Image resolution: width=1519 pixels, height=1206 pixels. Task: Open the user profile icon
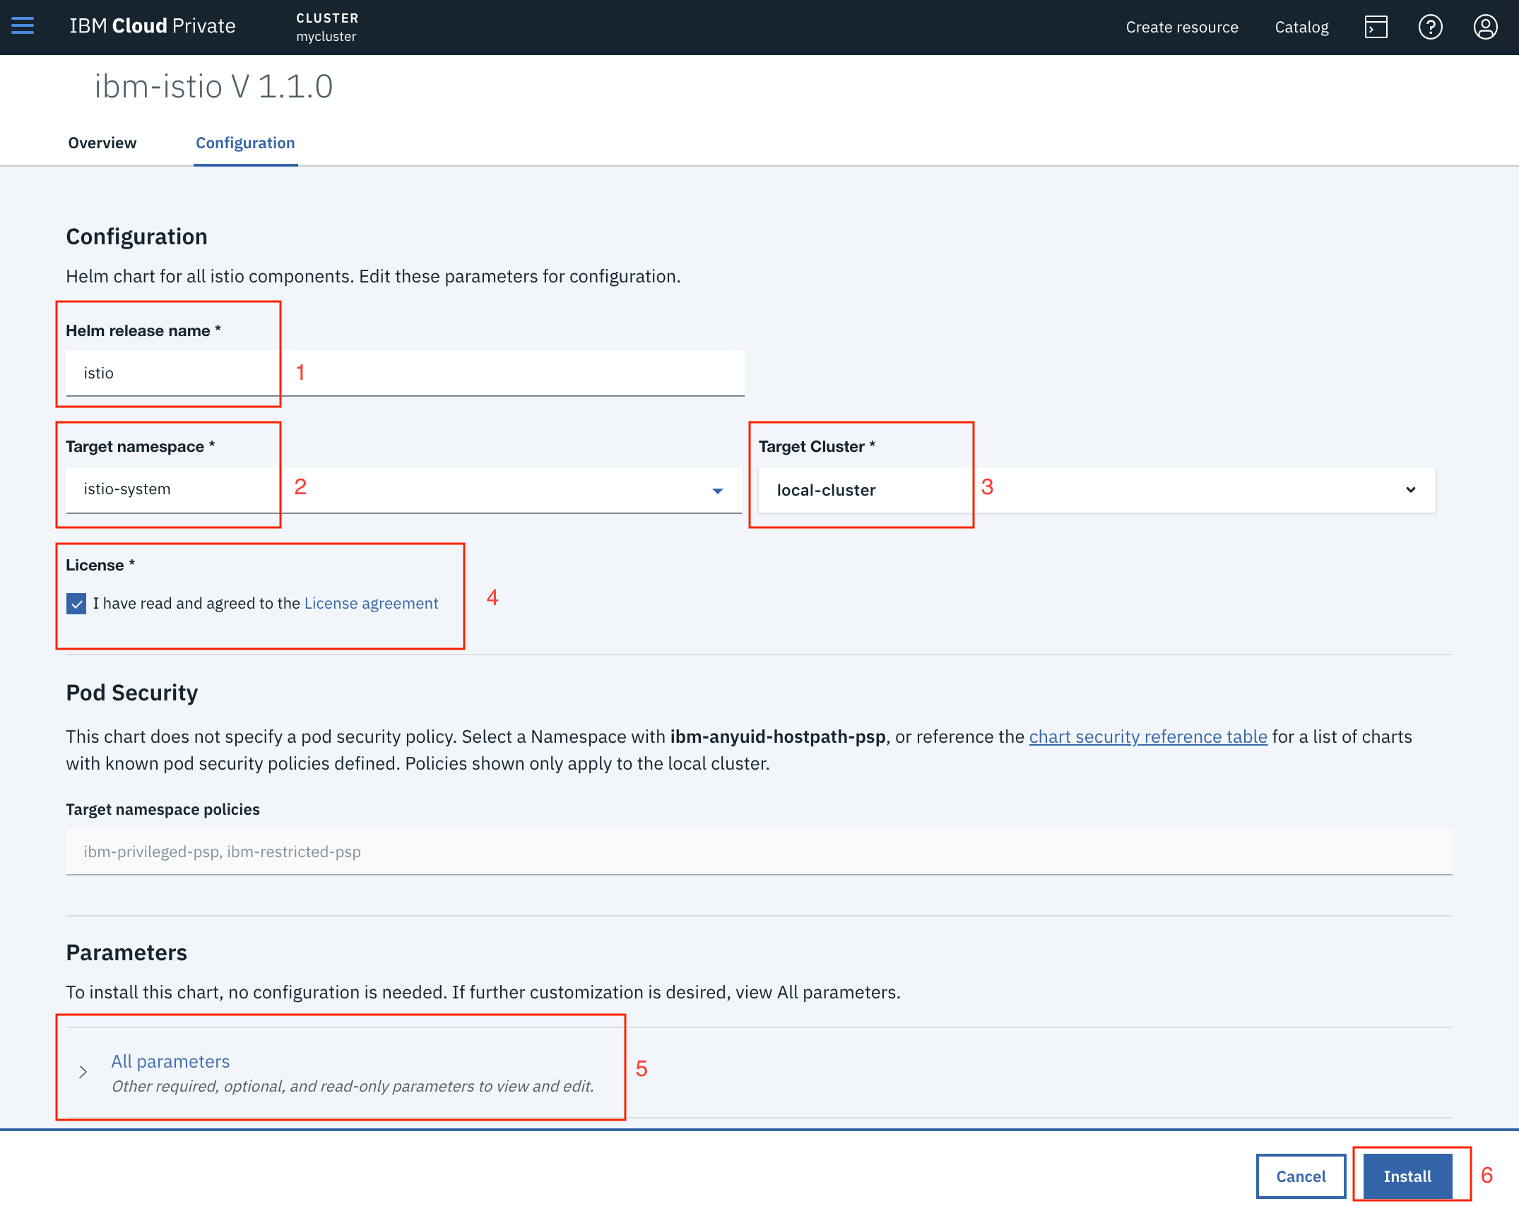(1485, 27)
